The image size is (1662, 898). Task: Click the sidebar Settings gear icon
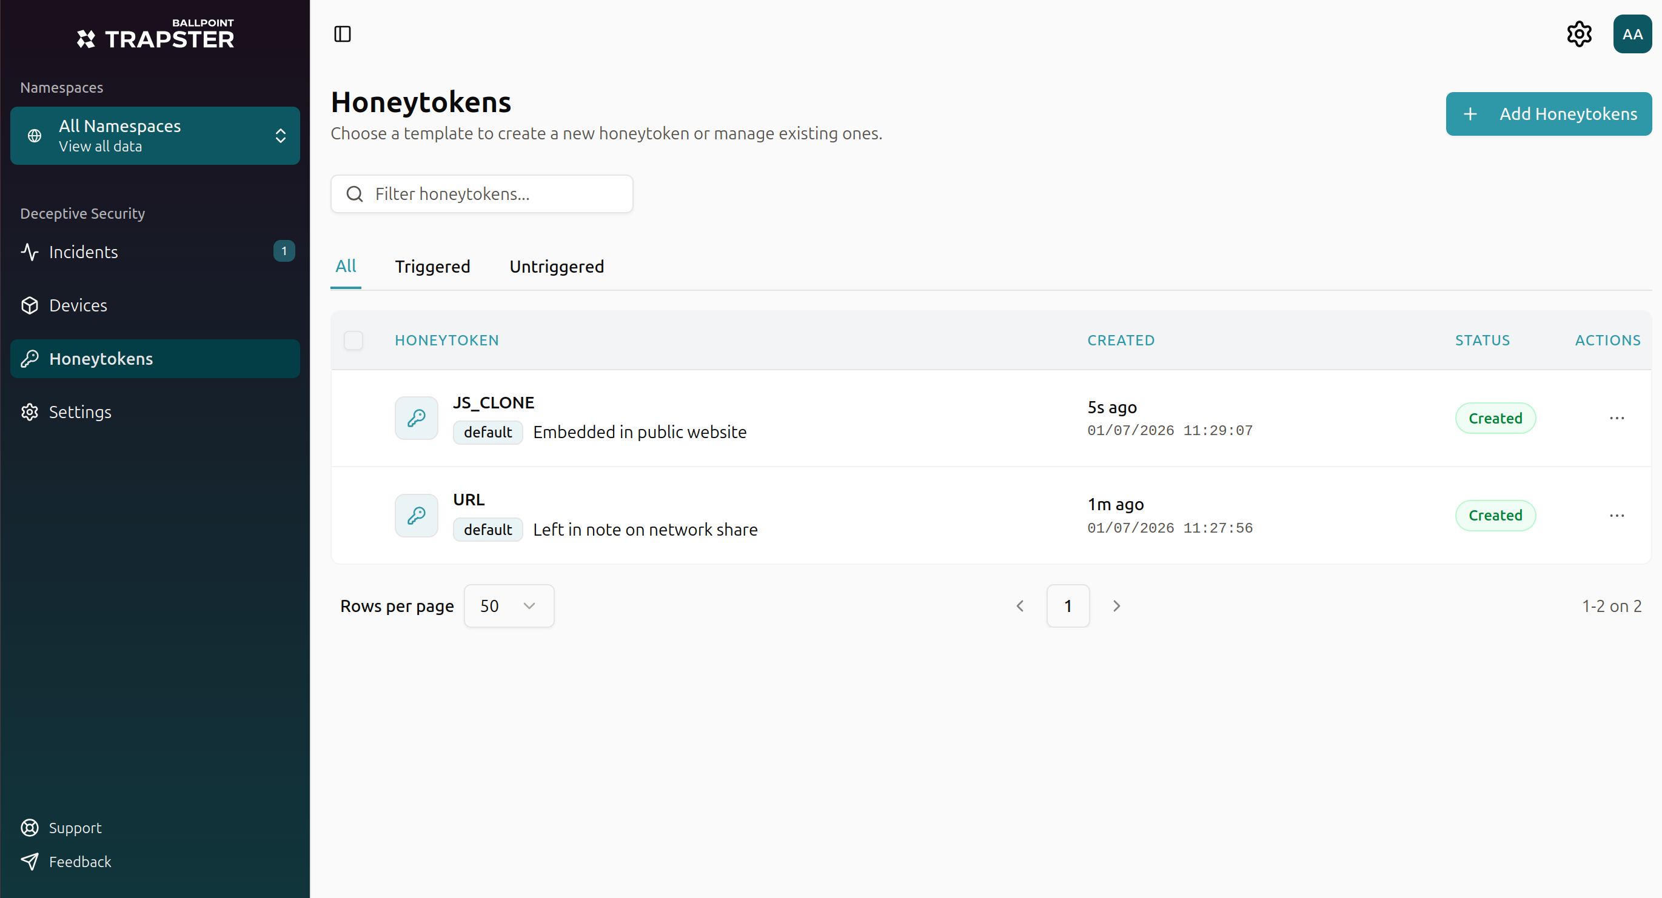[x=30, y=412]
